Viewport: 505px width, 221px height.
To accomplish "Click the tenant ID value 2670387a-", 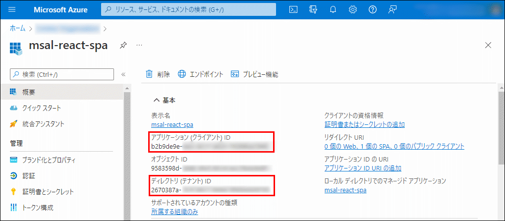I will coord(166,190).
